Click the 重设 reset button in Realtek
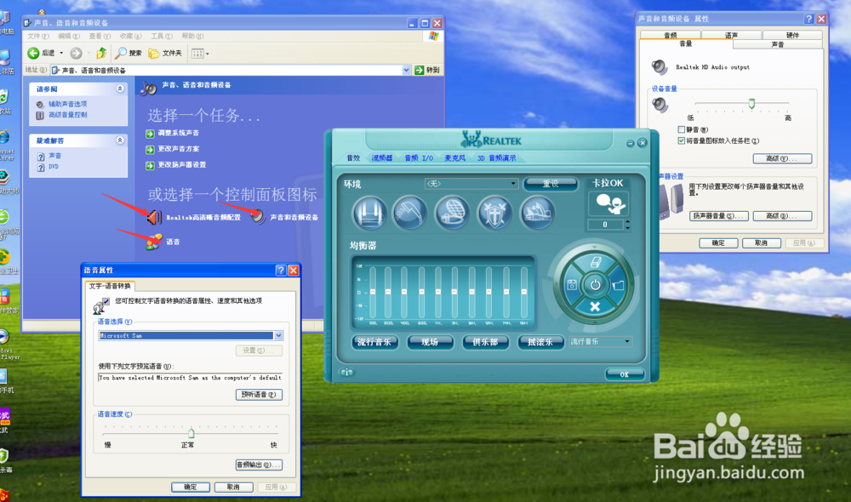 coord(551,184)
